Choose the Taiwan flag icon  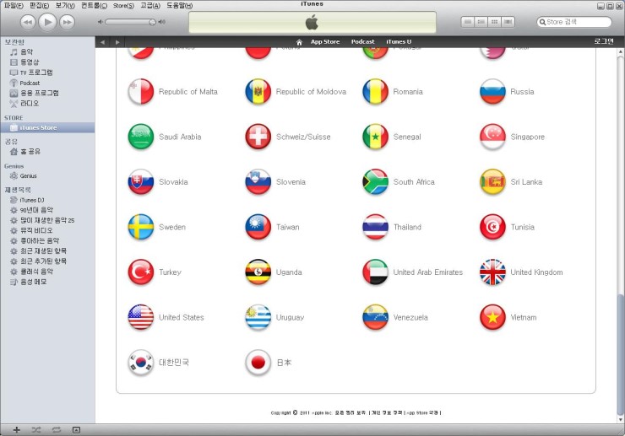pyautogui.click(x=258, y=227)
